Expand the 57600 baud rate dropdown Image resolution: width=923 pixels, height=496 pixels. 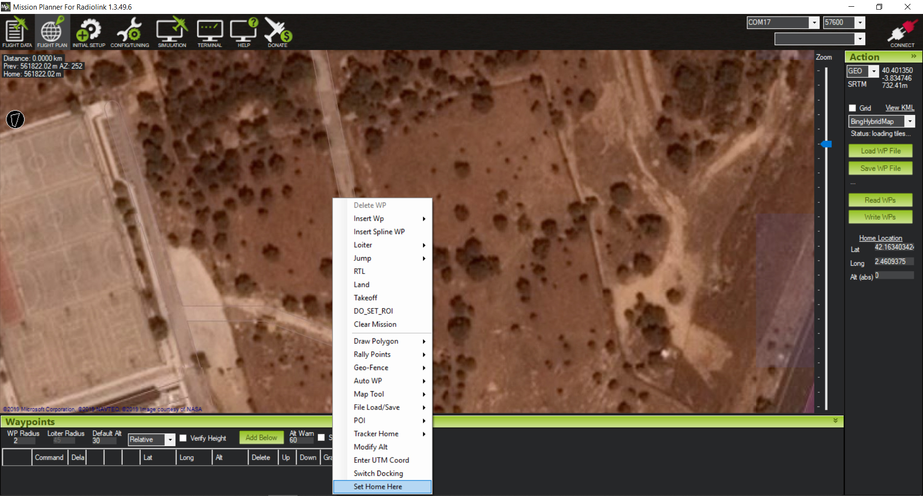click(860, 23)
